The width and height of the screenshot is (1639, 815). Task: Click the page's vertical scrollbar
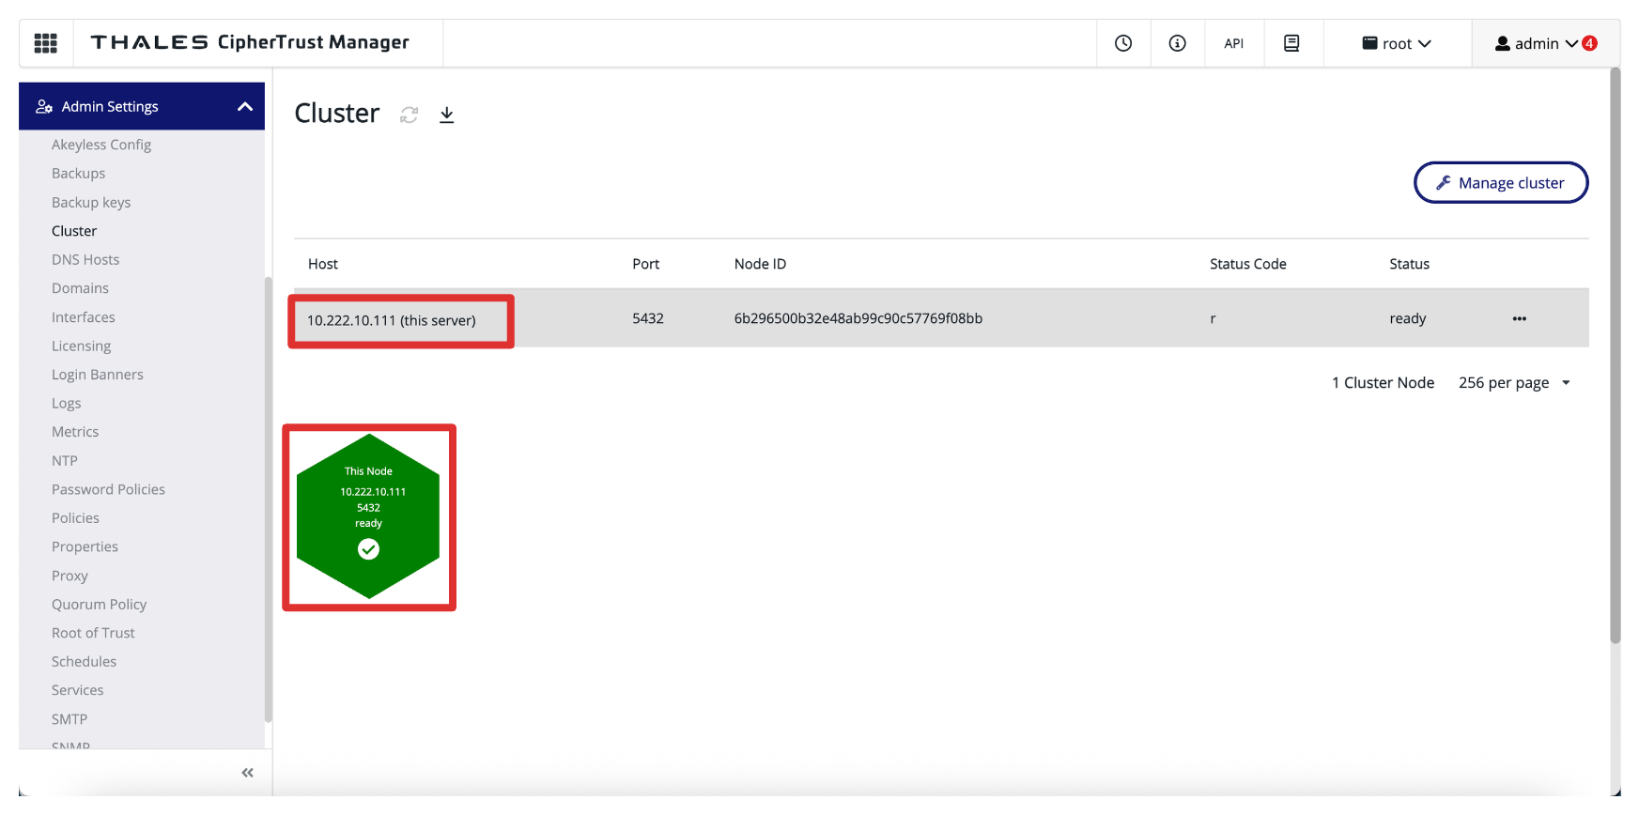coord(1615,357)
